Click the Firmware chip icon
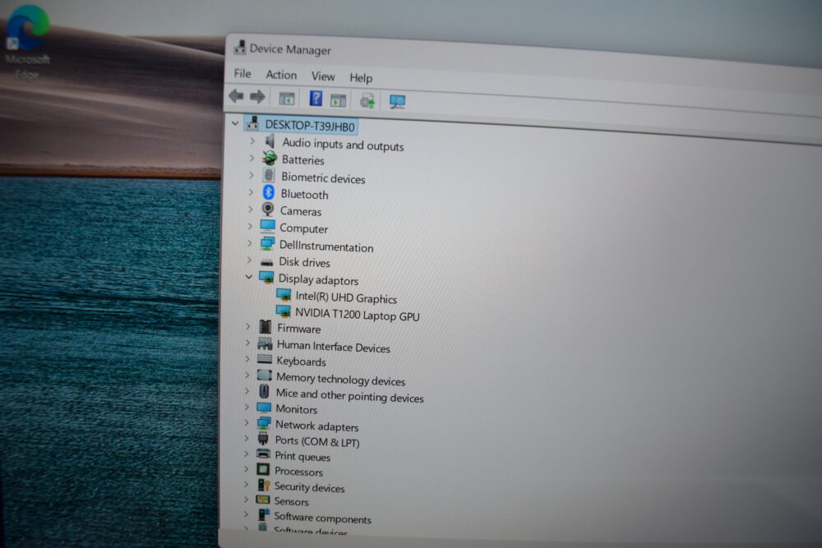This screenshot has height=548, width=822. [266, 327]
